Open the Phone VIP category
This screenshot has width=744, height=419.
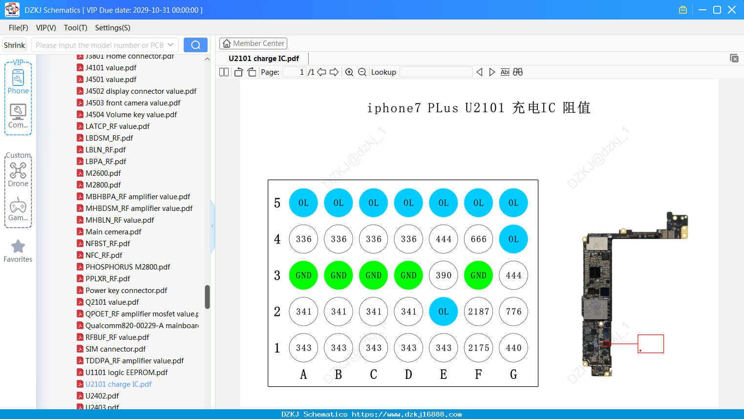[x=18, y=82]
